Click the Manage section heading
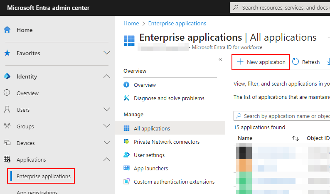 [133, 115]
